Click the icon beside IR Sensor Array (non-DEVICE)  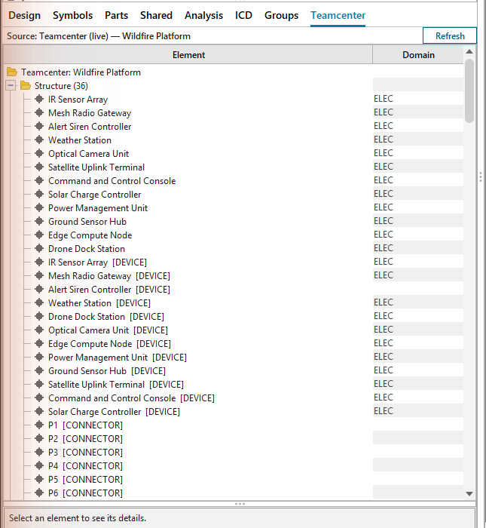coord(39,99)
